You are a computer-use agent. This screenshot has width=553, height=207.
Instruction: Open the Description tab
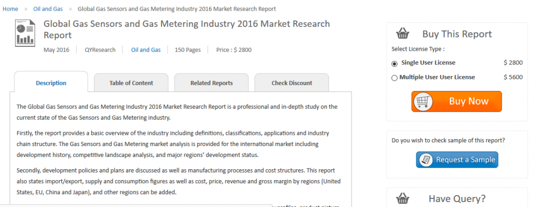click(x=51, y=83)
